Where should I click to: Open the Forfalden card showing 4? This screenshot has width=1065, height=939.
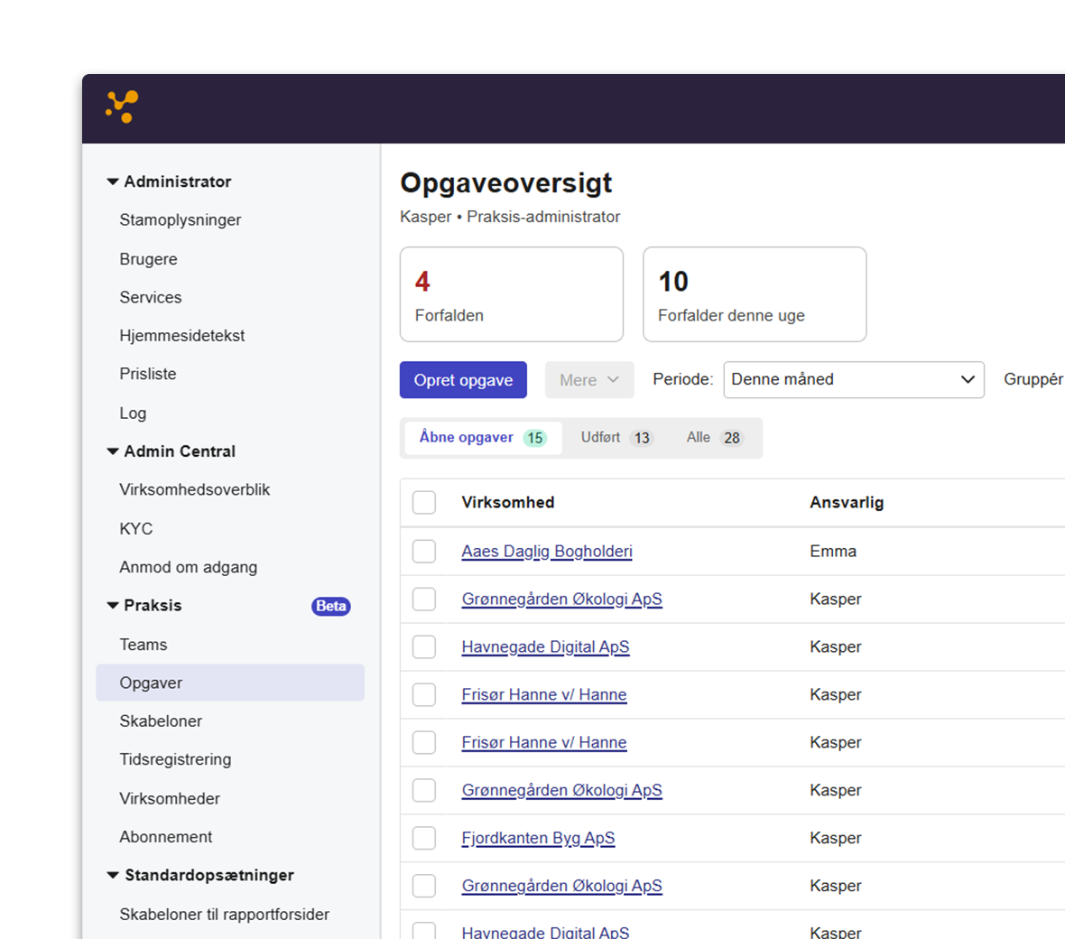tap(512, 294)
